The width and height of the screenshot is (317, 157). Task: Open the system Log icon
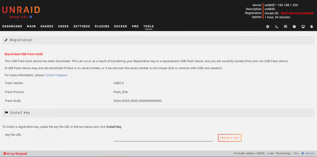click(x=312, y=27)
